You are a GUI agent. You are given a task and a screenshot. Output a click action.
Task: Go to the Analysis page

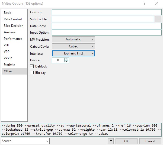tap(14, 32)
